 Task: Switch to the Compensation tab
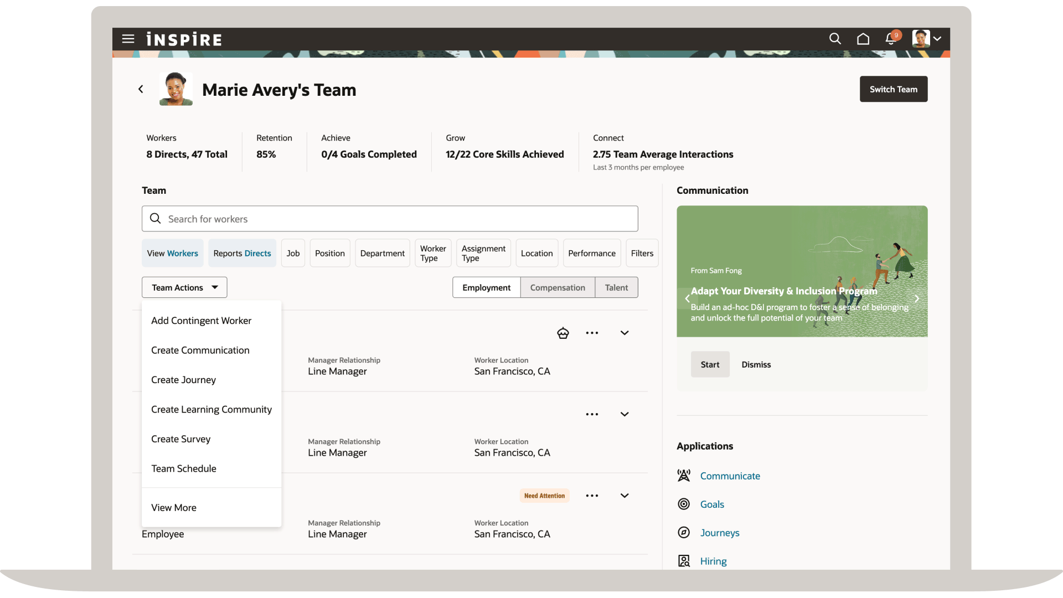click(557, 287)
